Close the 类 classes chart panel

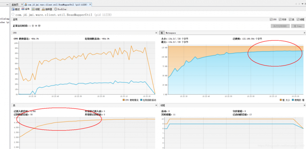point(156,105)
